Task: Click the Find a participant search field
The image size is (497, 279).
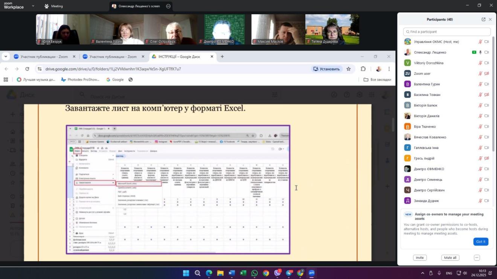Action: pos(447,32)
